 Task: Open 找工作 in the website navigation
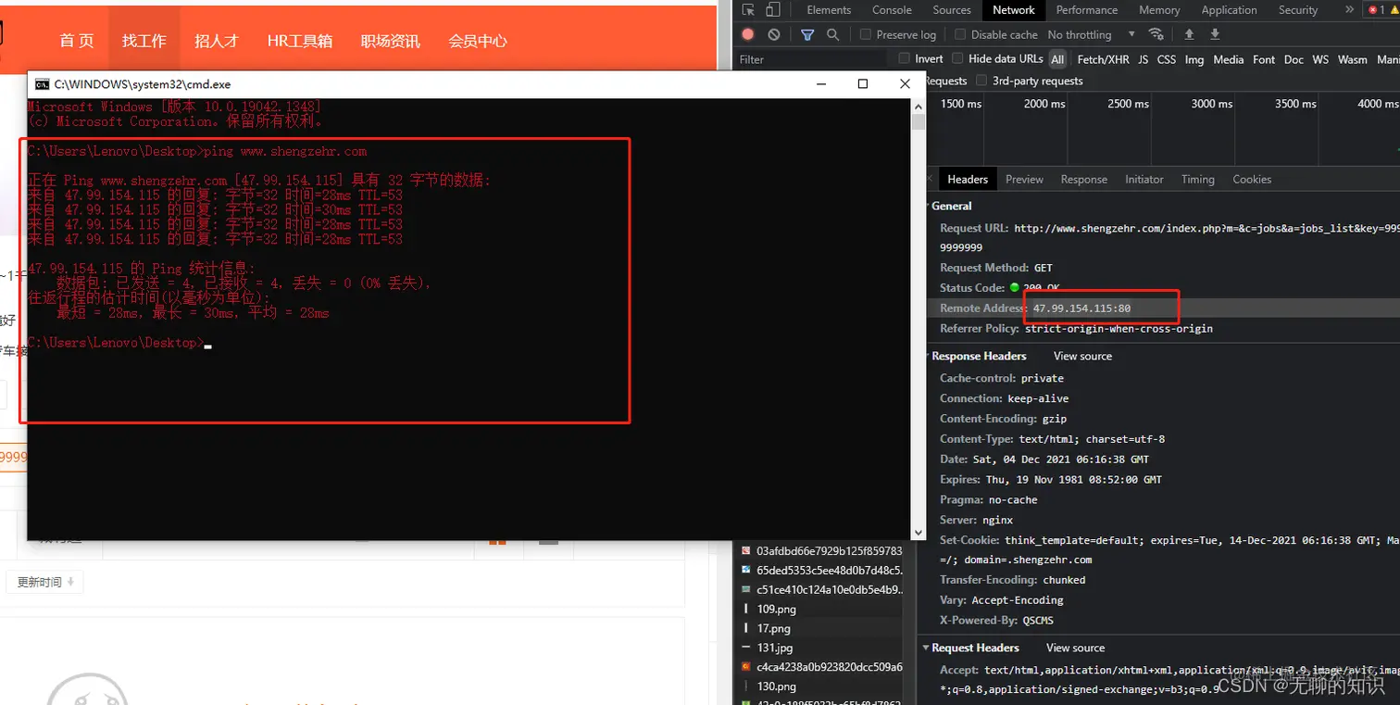(144, 41)
